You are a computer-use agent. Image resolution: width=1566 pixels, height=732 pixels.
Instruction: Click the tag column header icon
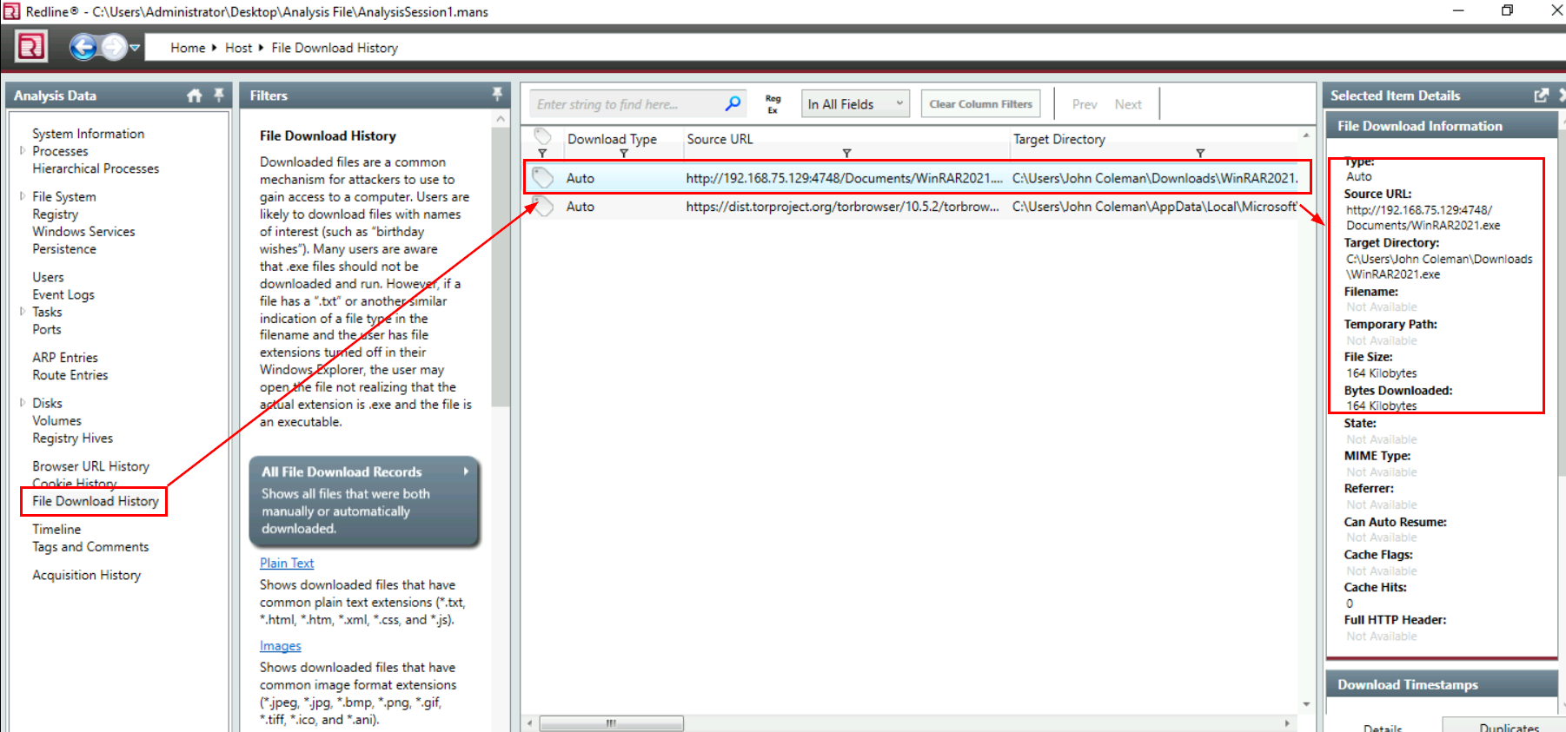coord(543,136)
